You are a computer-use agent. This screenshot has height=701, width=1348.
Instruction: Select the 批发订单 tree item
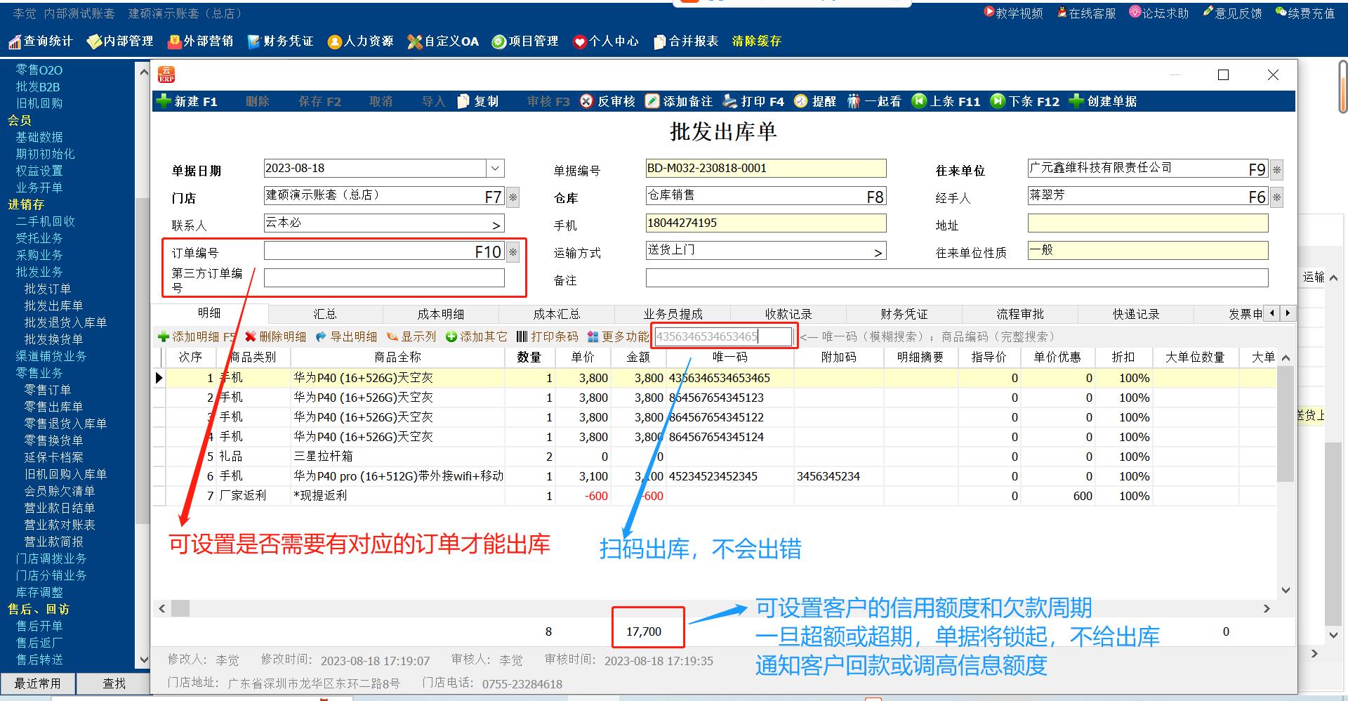pos(48,289)
